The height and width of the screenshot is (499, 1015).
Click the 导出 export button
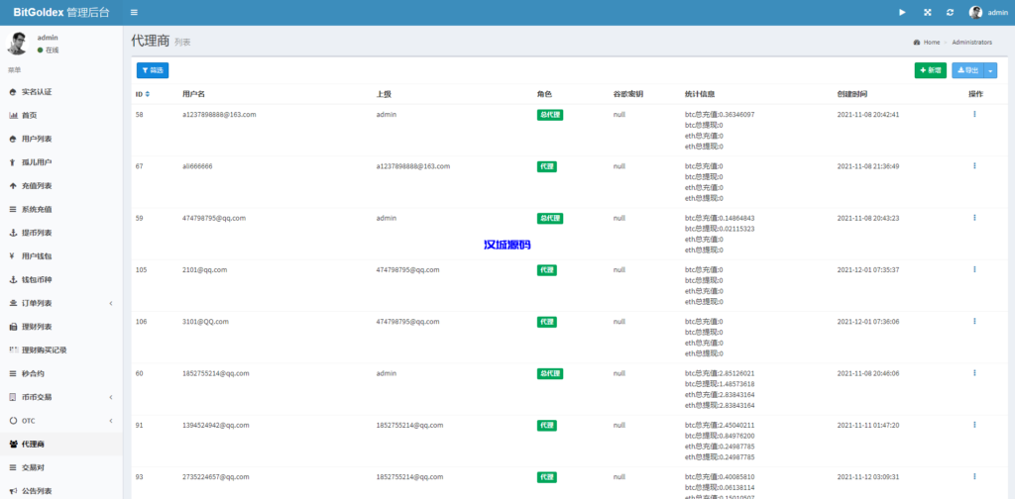967,70
